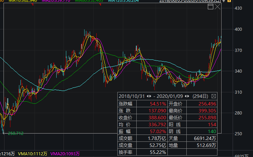
Task: Select the green MA60 indicator label
Action: pos(89,1)
